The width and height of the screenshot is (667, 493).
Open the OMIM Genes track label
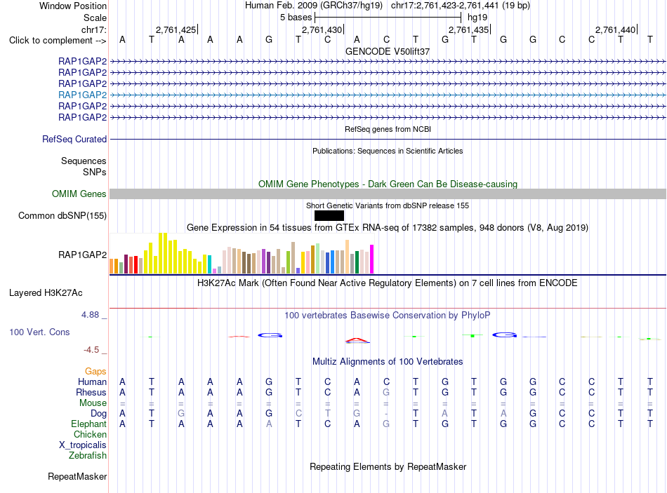[79, 194]
